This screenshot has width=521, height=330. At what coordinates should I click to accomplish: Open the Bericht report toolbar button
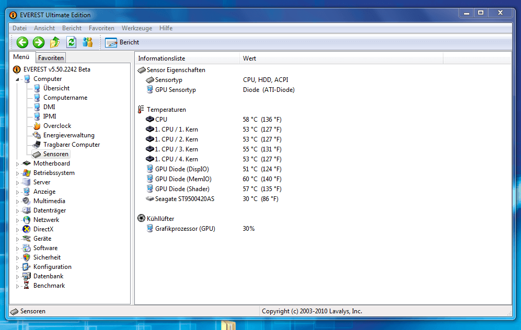pos(122,42)
